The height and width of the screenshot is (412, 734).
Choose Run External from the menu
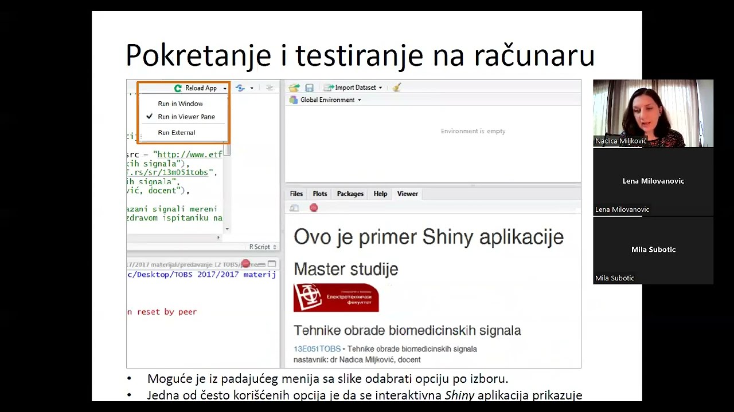pyautogui.click(x=177, y=133)
